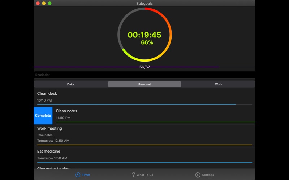Click the Timer label in bottom bar
This screenshot has height=180, width=289.
tap(86, 175)
